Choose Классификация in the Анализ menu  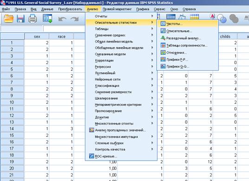click(x=121, y=86)
